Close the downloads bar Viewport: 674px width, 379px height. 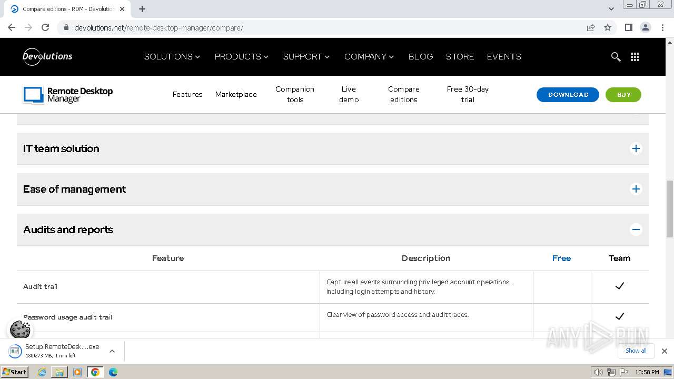(665, 351)
